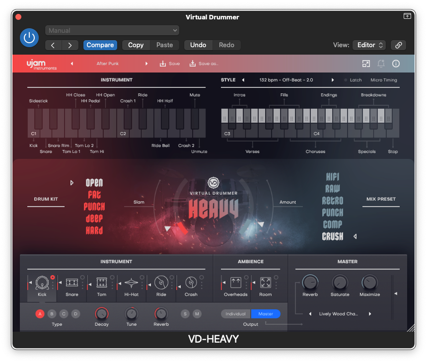The width and height of the screenshot is (427, 363).
Task: Toggle the Kick channel active indicator
Action: pyautogui.click(x=53, y=277)
